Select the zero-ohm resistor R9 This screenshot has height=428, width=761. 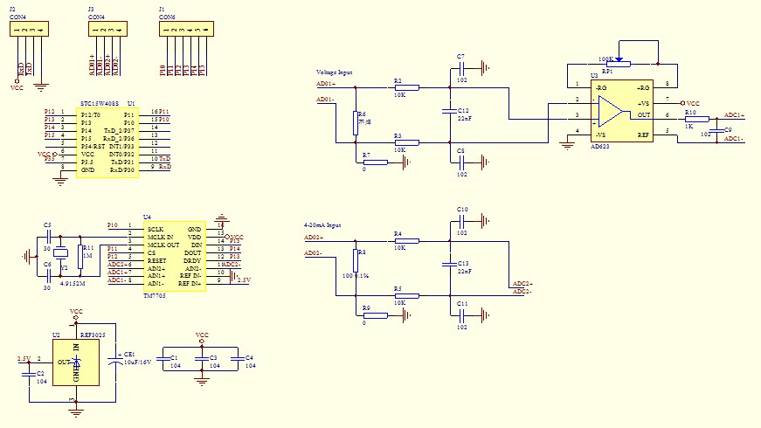pyautogui.click(x=376, y=315)
